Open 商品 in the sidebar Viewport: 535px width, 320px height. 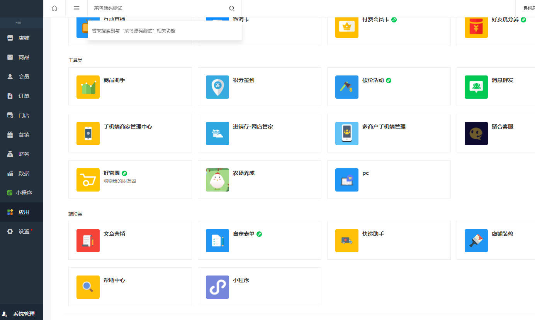point(22,57)
